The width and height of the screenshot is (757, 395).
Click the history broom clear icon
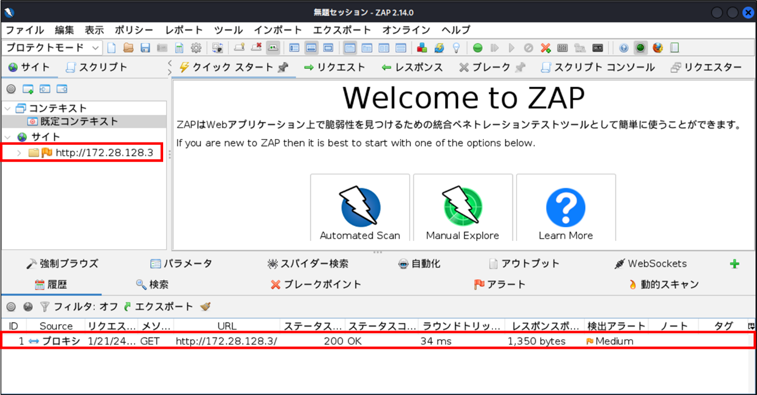pyautogui.click(x=205, y=307)
